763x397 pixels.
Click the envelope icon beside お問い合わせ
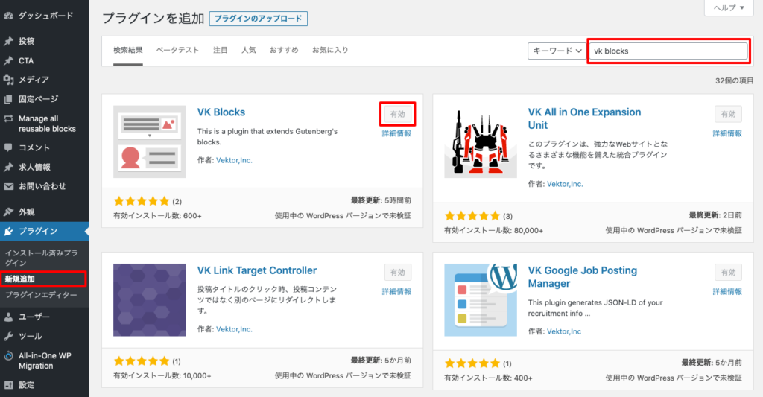[8, 186]
